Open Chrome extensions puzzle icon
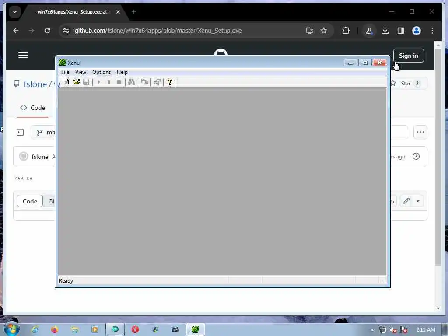This screenshot has width=448, height=336. pyautogui.click(x=346, y=31)
